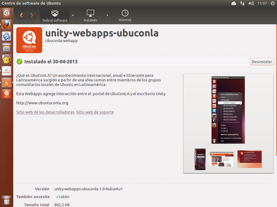This screenshot has width=277, height=207.
Task: Open the network indicator in top panel
Action: click(x=242, y=3)
